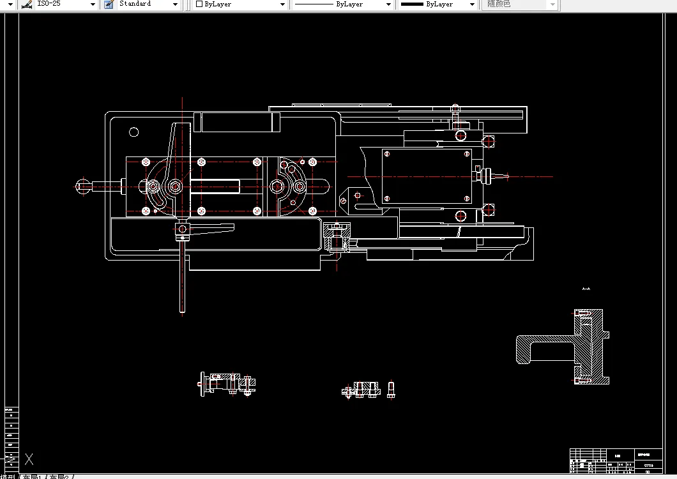Click the A-A section label text
This screenshot has width=677, height=479.
[x=586, y=289]
